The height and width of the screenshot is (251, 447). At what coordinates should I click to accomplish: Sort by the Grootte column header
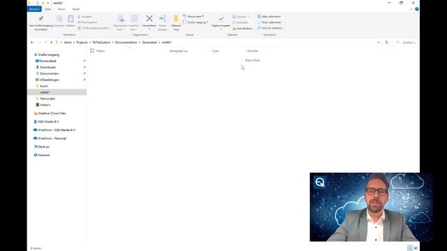point(252,51)
